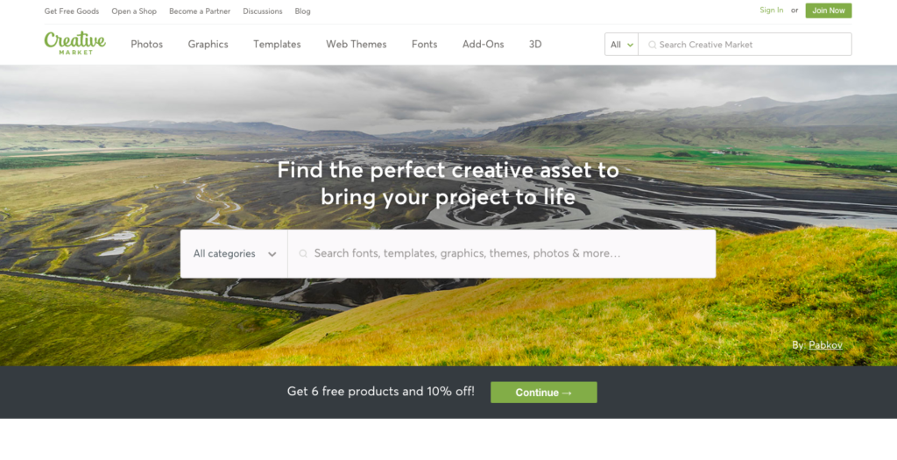Visit the Pabkov photographer link
The height and width of the screenshot is (460, 897).
825,345
